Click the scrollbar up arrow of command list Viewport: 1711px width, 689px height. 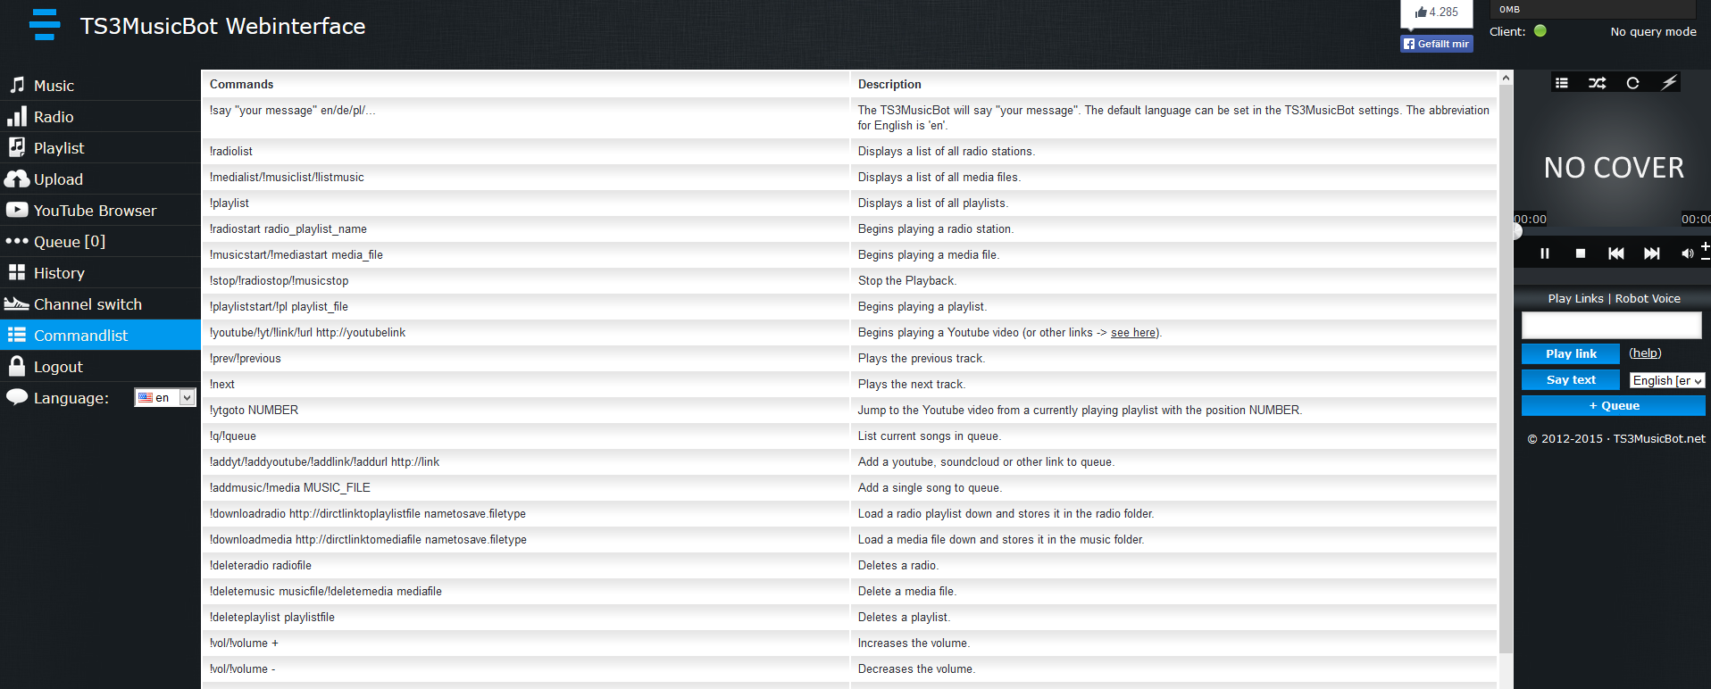click(1506, 79)
